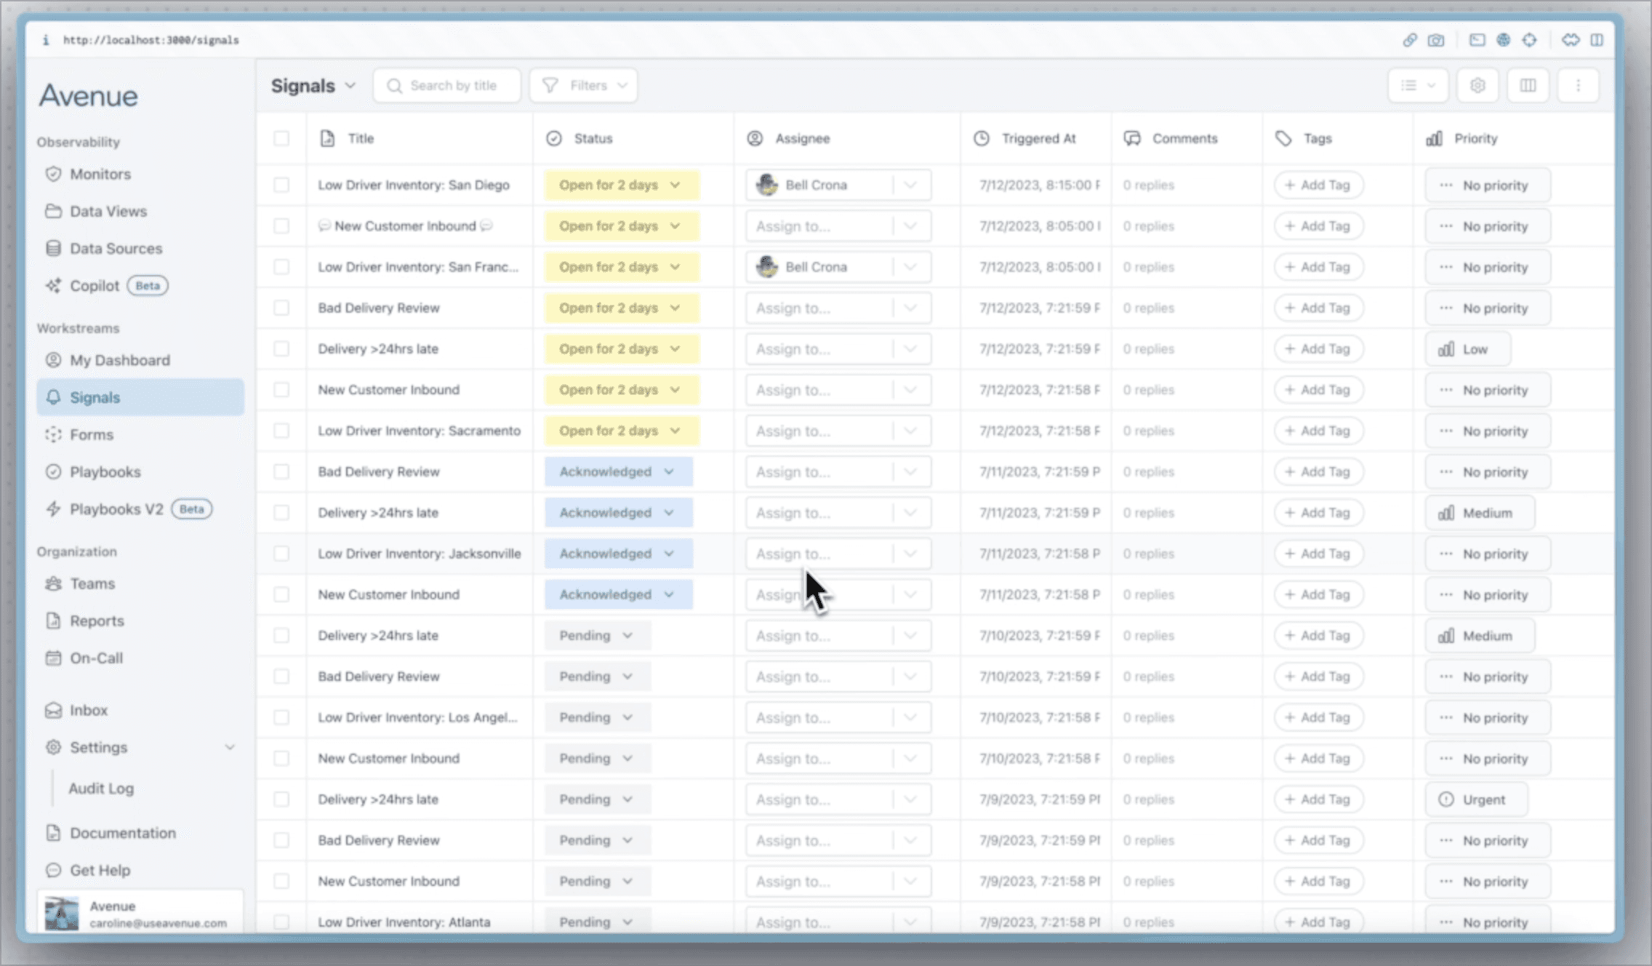Viewport: 1652px width, 966px height.
Task: Expand the Filters dropdown
Action: pos(584,86)
